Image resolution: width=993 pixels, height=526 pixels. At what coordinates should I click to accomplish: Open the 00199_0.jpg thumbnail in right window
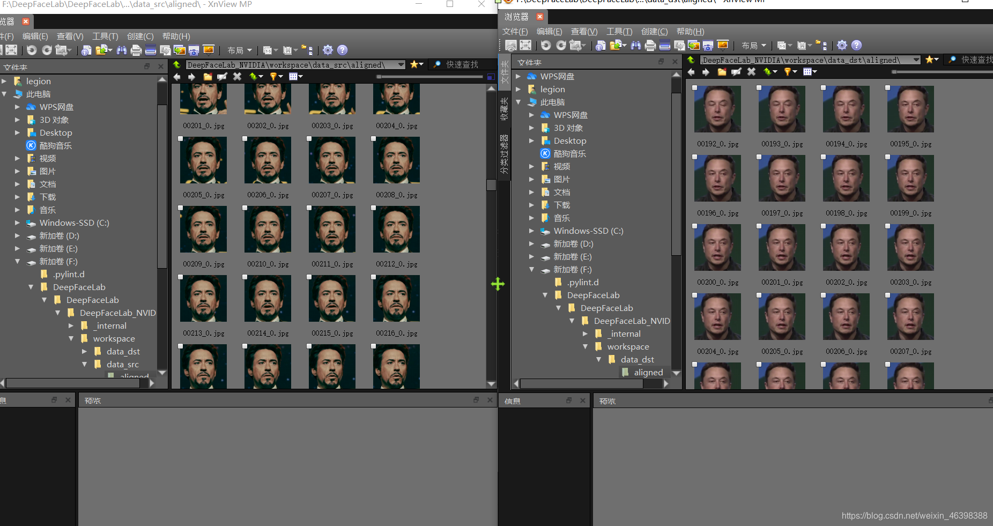[x=910, y=178]
